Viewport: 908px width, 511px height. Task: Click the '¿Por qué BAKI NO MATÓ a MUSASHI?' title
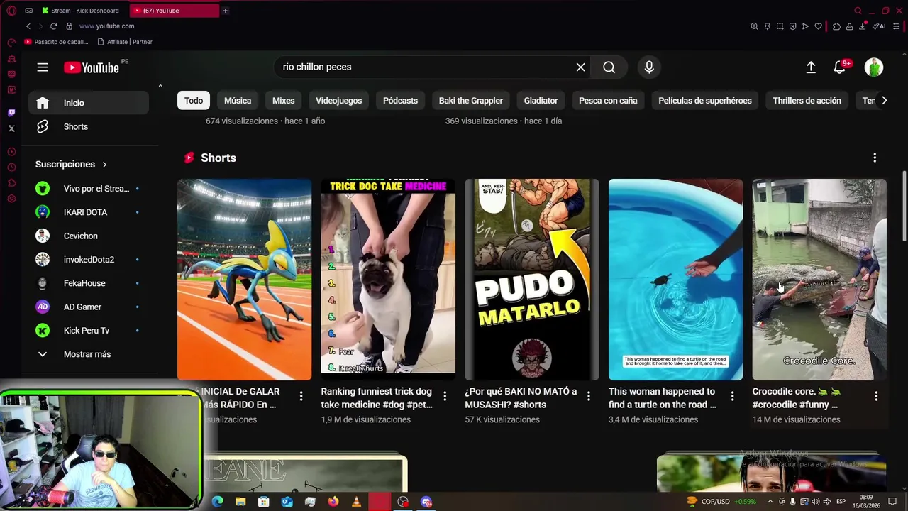pyautogui.click(x=521, y=398)
